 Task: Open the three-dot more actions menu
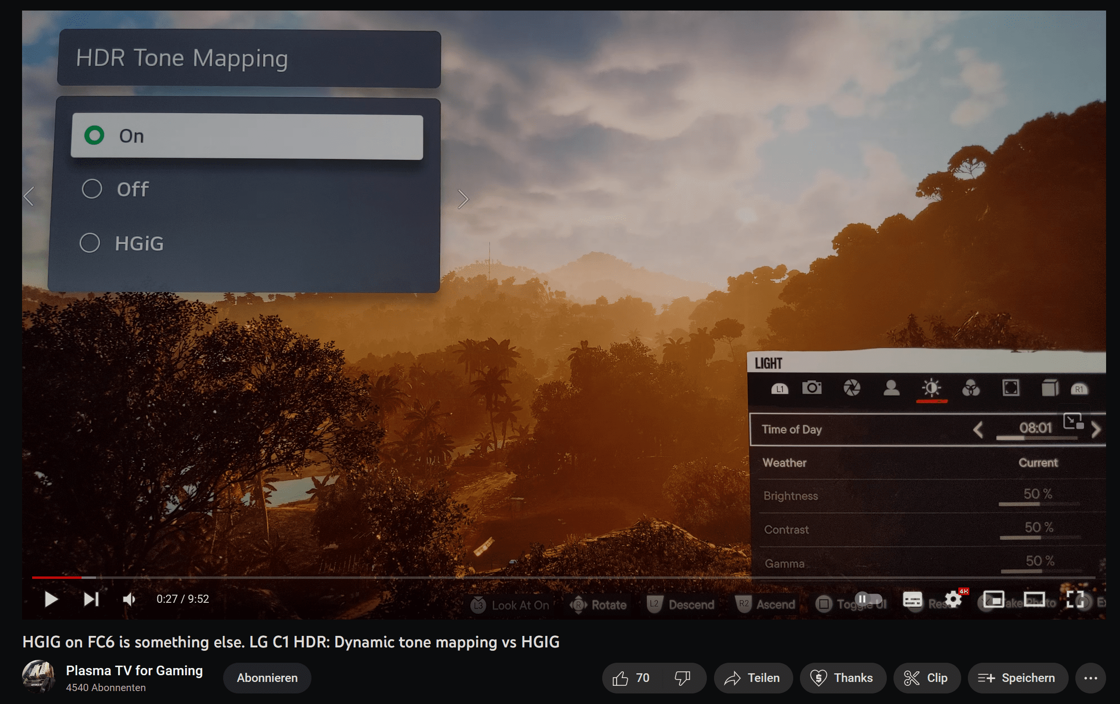pyautogui.click(x=1090, y=678)
